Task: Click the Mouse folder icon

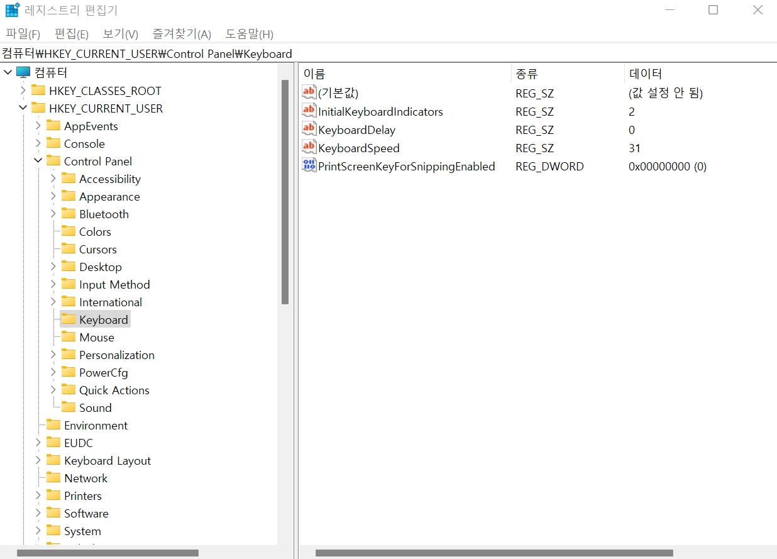Action: coord(69,337)
